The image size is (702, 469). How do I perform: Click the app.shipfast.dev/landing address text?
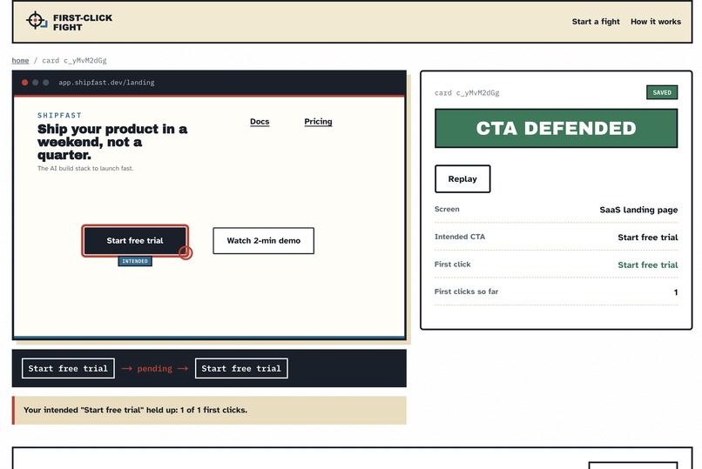106,83
